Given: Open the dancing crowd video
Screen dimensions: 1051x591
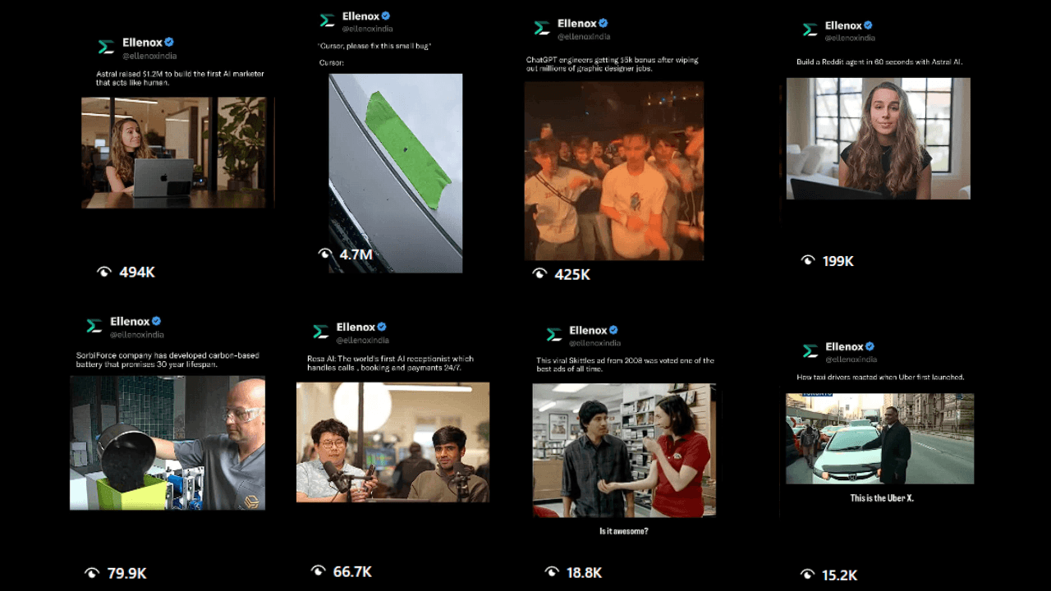Looking at the screenshot, I should [x=614, y=171].
